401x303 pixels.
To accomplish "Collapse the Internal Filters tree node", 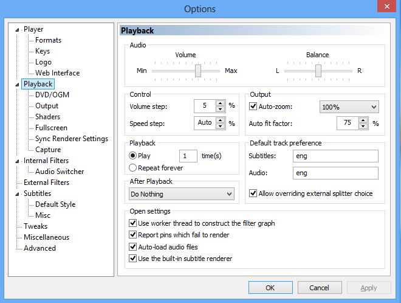I will tap(19, 161).
